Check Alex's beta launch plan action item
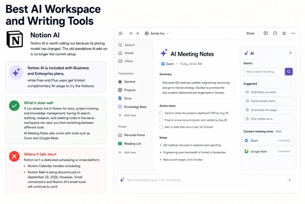 (161, 127)
